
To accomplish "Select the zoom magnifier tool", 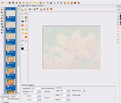I will click(22, 45).
